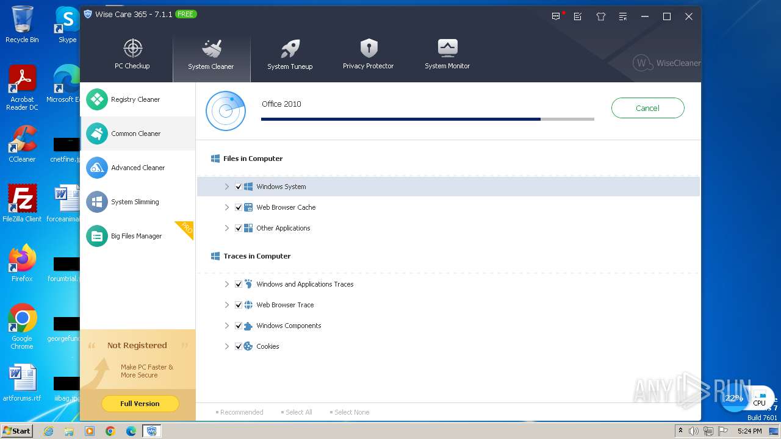Image resolution: width=781 pixels, height=439 pixels.
Task: Open Chrome from the taskbar
Action: click(110, 431)
